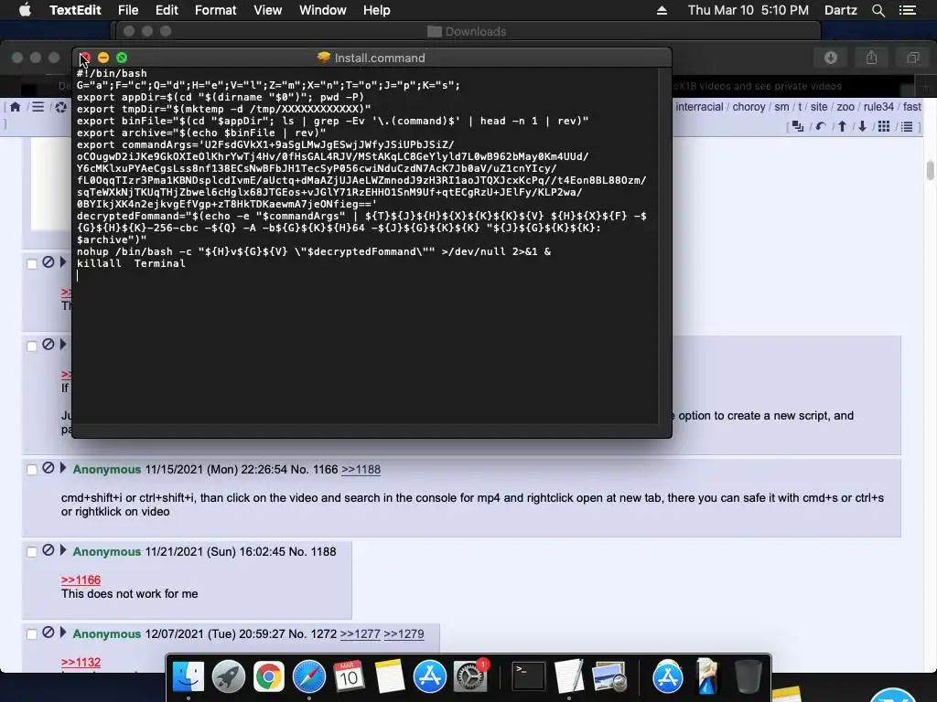The width and height of the screenshot is (937, 702).
Task: Follow the >>1188 reply link
Action: (x=361, y=470)
